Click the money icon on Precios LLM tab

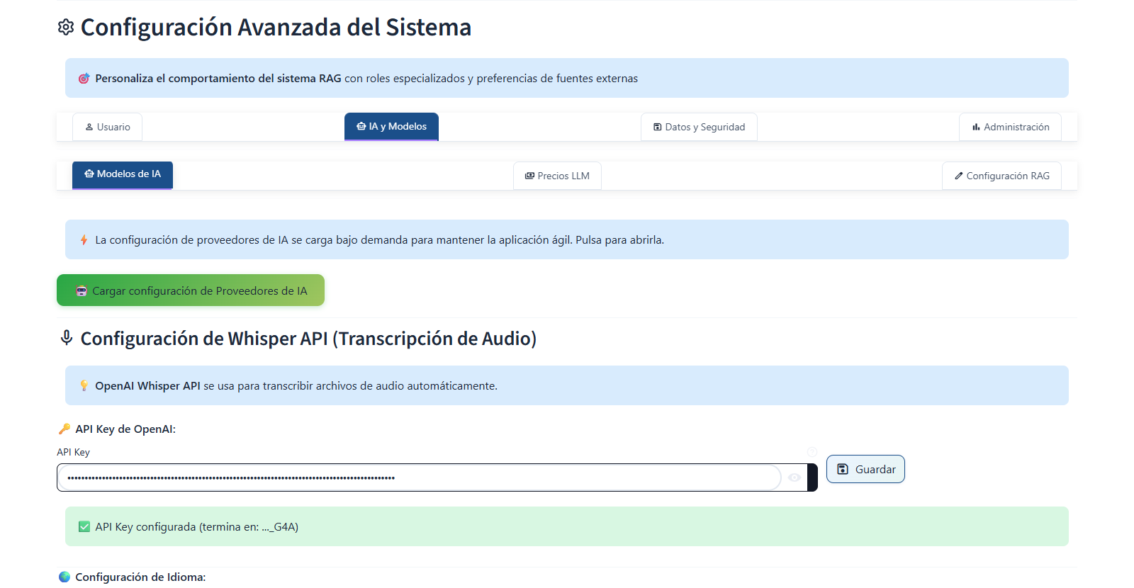pyautogui.click(x=529, y=176)
